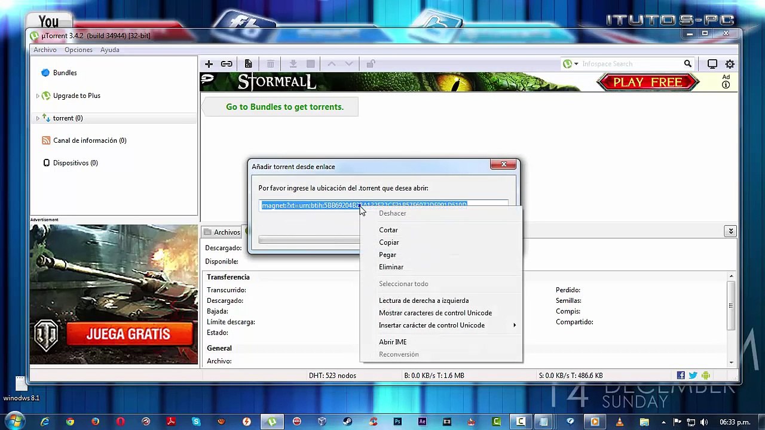Open the Twitter icon in status bar
The image size is (765, 430).
(x=693, y=376)
